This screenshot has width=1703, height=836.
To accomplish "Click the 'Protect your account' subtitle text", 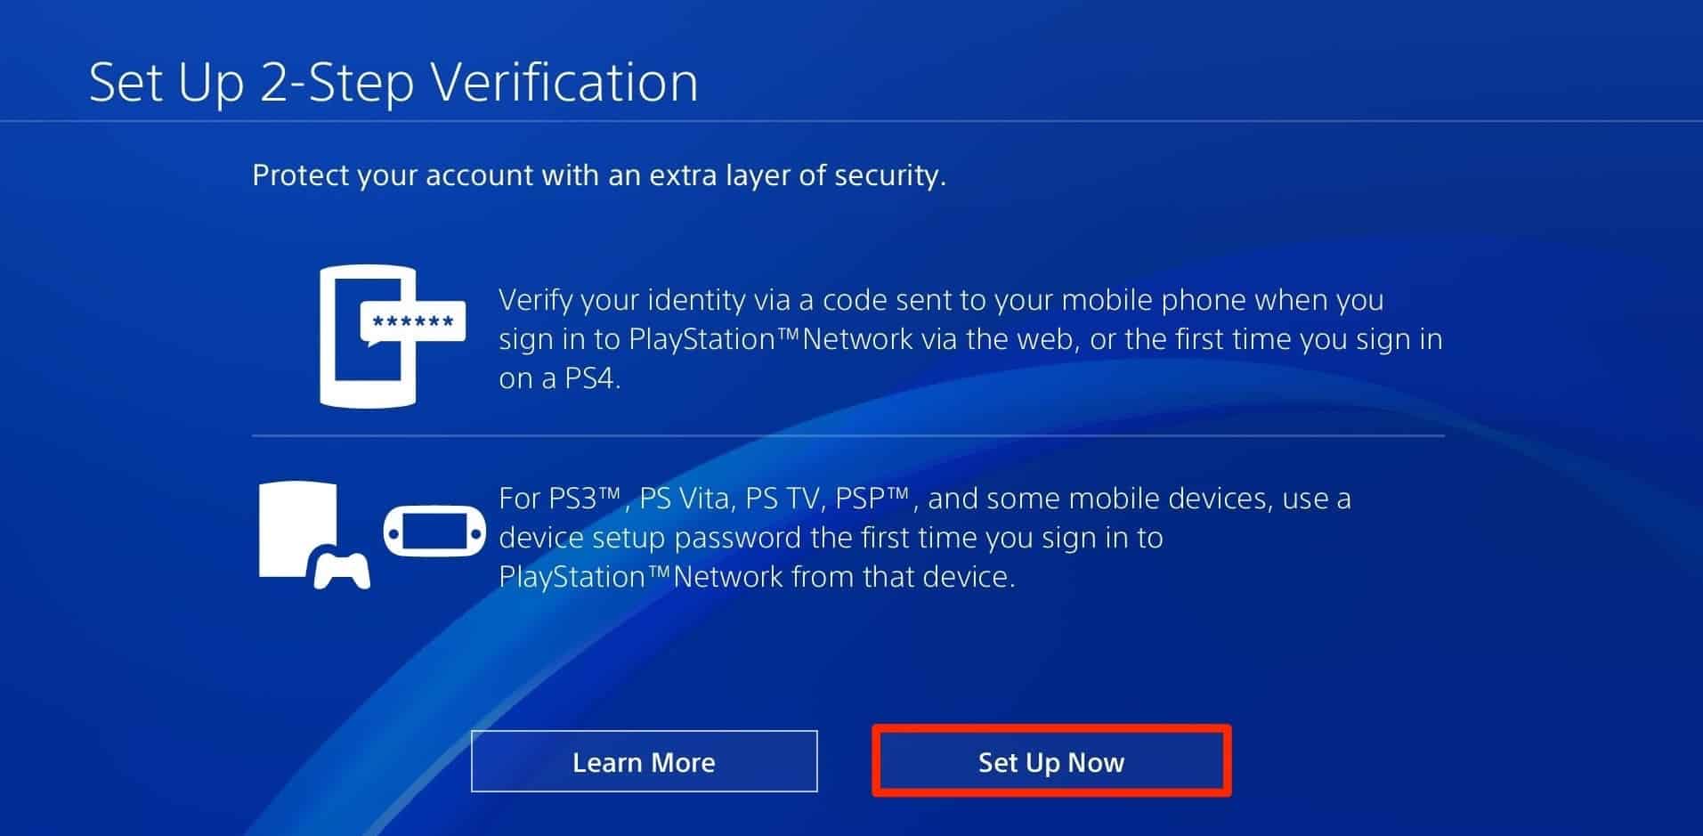I will pos(599,175).
